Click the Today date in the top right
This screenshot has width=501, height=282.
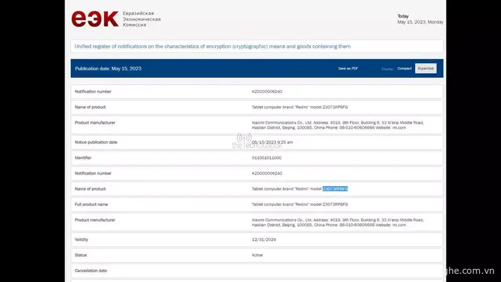[420, 19]
